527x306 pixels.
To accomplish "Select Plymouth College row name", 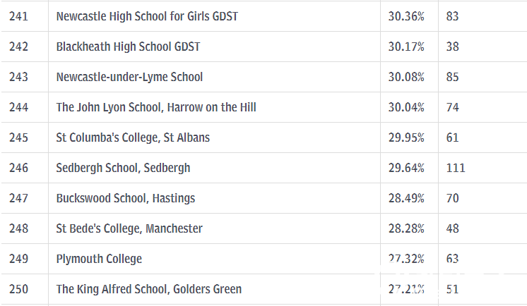I will (x=99, y=259).
